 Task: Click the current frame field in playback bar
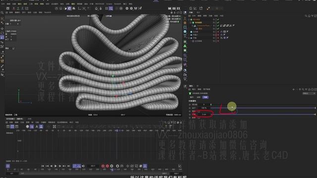pyautogui.click(x=93, y=166)
